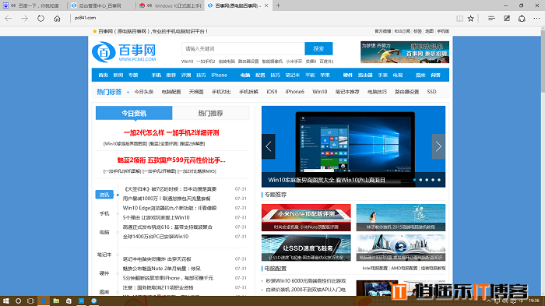The height and width of the screenshot is (306, 545).
Task: Close the active 百事网 tab
Action: point(266,5)
